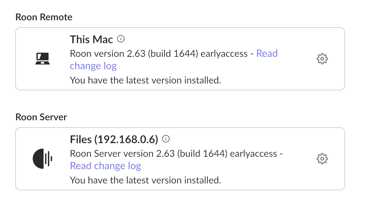Click the Roon Server waveform logo icon

pos(43,159)
